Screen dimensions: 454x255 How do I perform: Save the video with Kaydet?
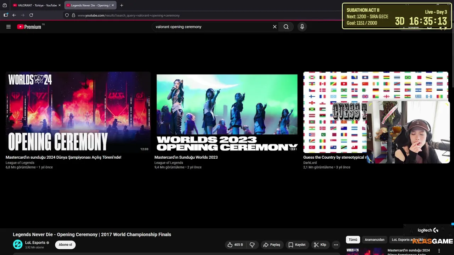click(297, 245)
